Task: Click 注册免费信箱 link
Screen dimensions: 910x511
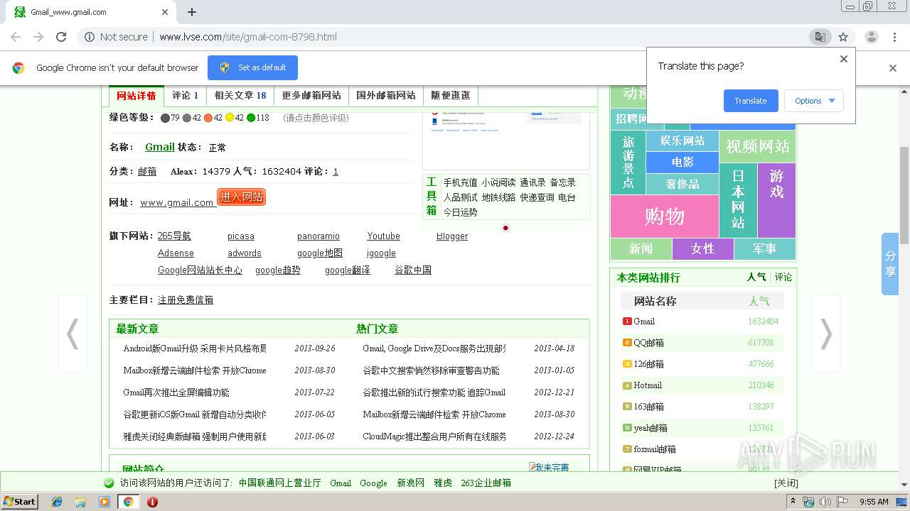Action: coord(186,300)
